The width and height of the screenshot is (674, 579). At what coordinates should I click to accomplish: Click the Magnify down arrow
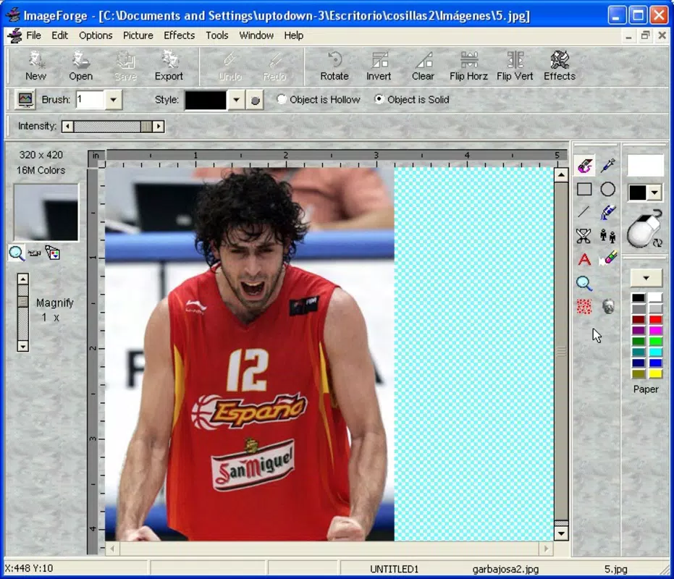coord(22,346)
